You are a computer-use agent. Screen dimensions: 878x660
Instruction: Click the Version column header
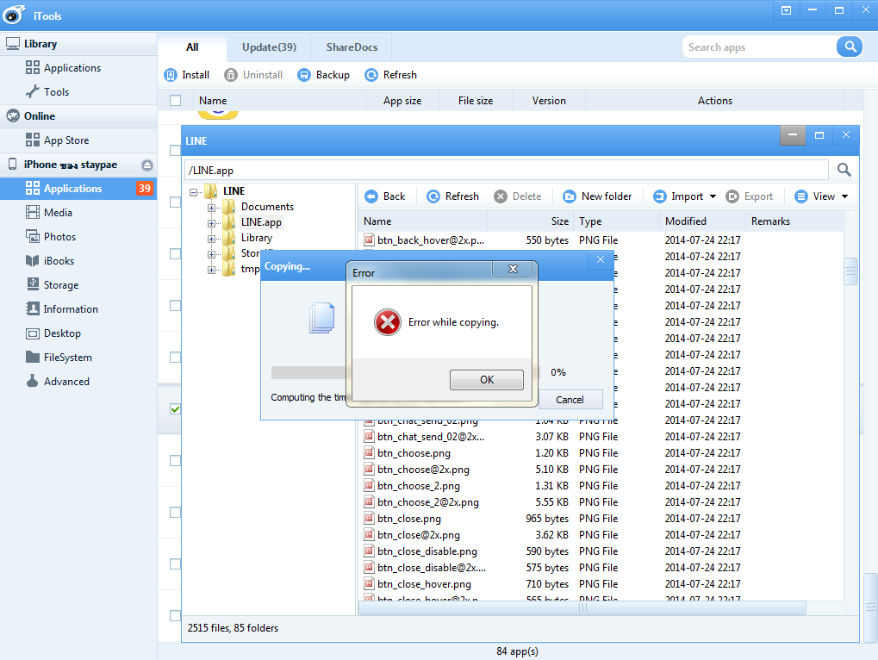[549, 101]
